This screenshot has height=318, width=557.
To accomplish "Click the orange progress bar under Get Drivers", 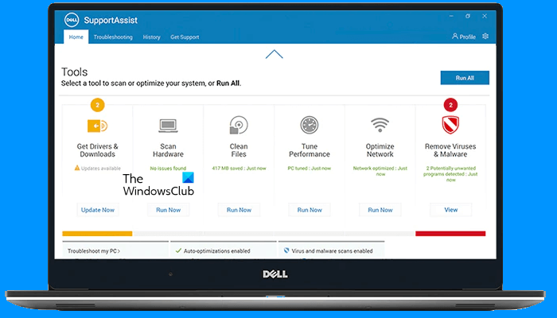I will point(97,234).
